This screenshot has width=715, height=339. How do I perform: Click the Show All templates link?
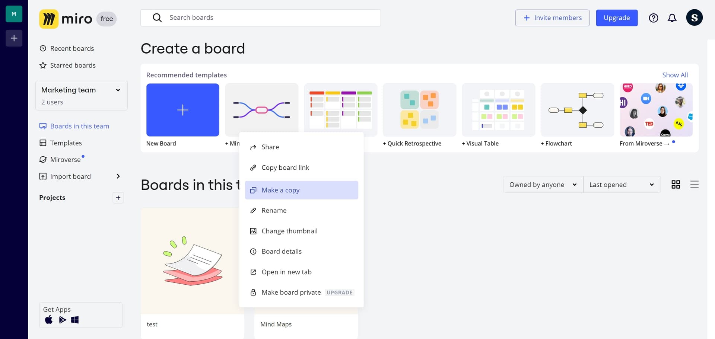click(x=675, y=75)
